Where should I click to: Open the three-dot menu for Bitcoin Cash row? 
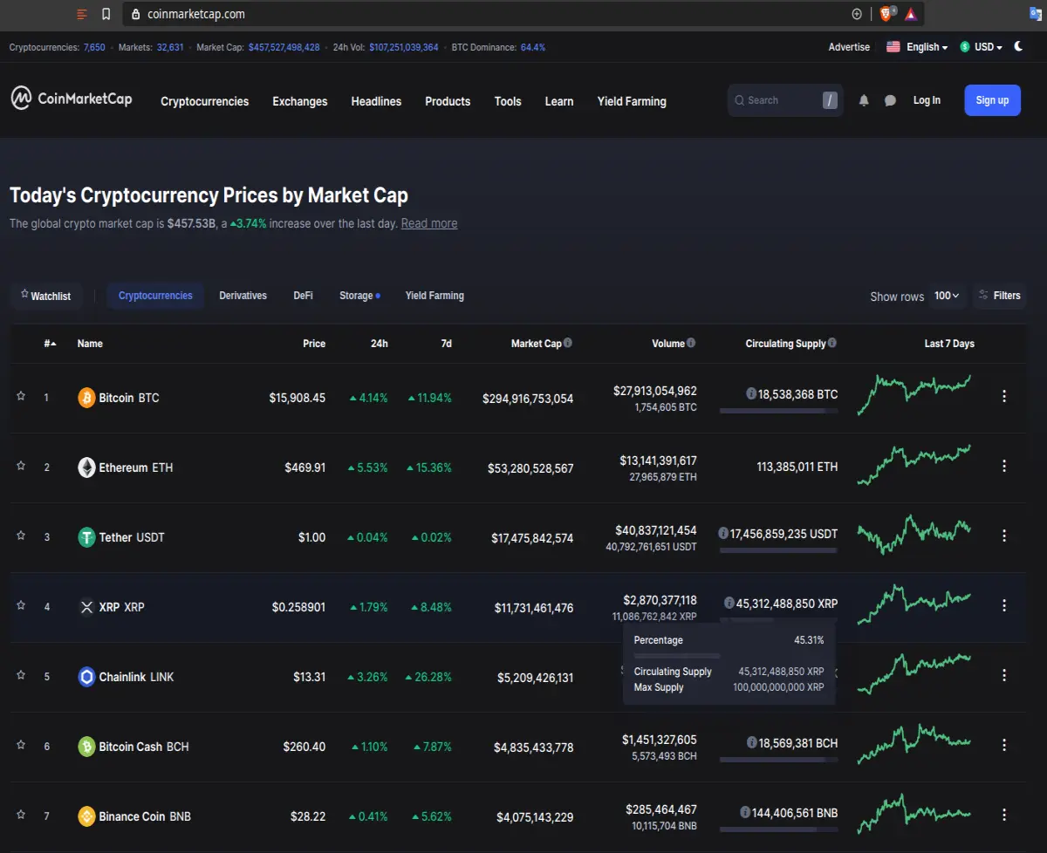click(x=1003, y=745)
